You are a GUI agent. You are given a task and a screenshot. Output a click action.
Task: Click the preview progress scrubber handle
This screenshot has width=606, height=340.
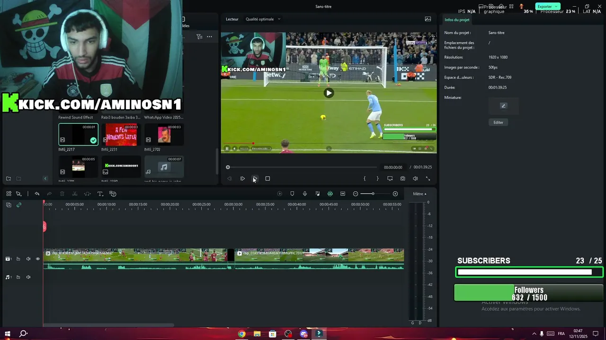coord(228,167)
